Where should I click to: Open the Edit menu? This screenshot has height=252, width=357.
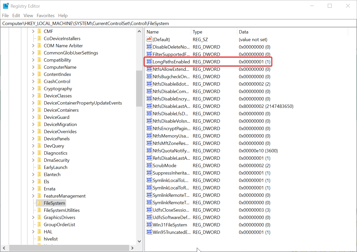[16, 16]
